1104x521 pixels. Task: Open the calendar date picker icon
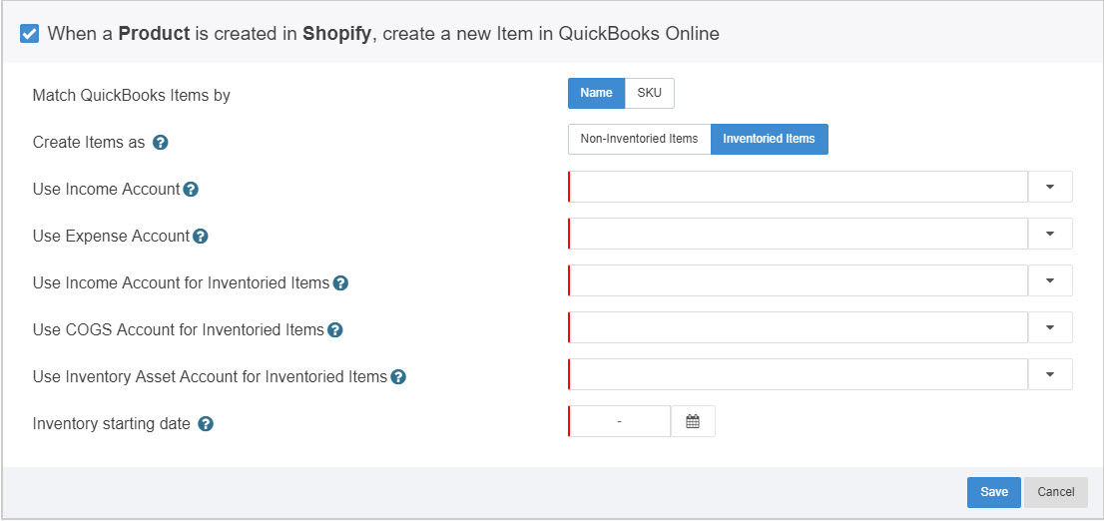[x=693, y=422]
